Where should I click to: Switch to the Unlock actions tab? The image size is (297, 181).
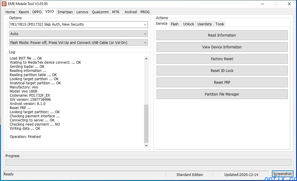click(189, 24)
